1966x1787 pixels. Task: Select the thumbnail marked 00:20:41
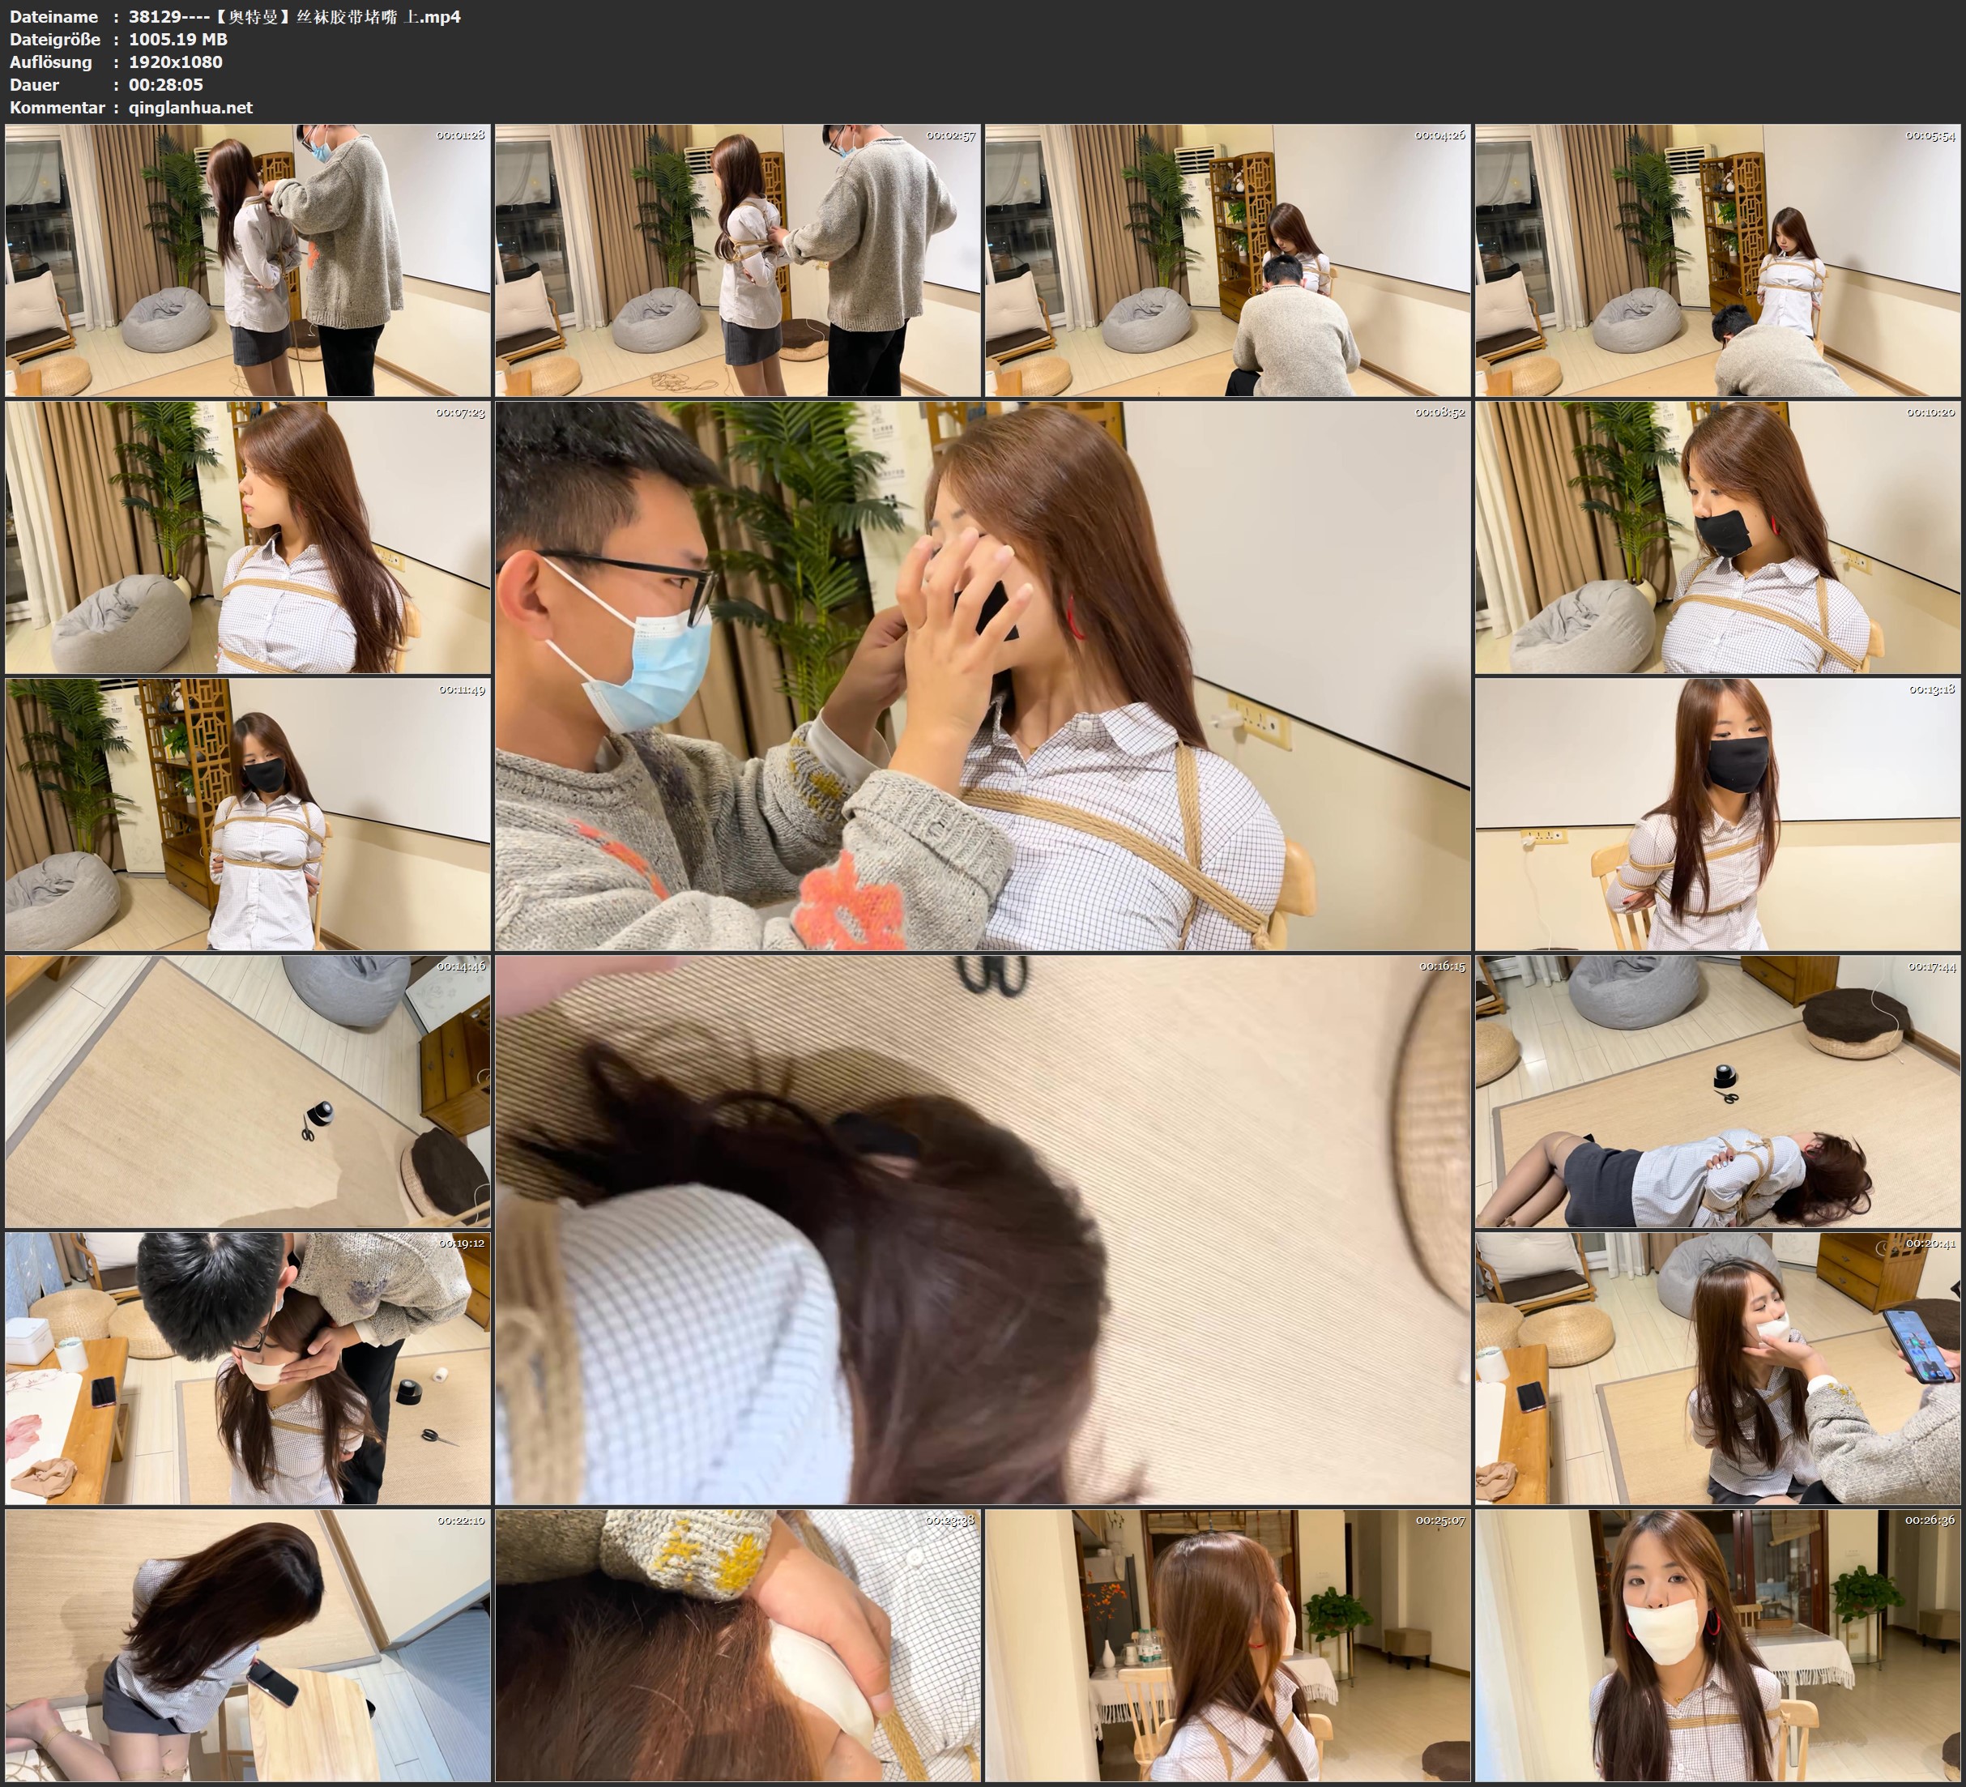[1717, 1368]
